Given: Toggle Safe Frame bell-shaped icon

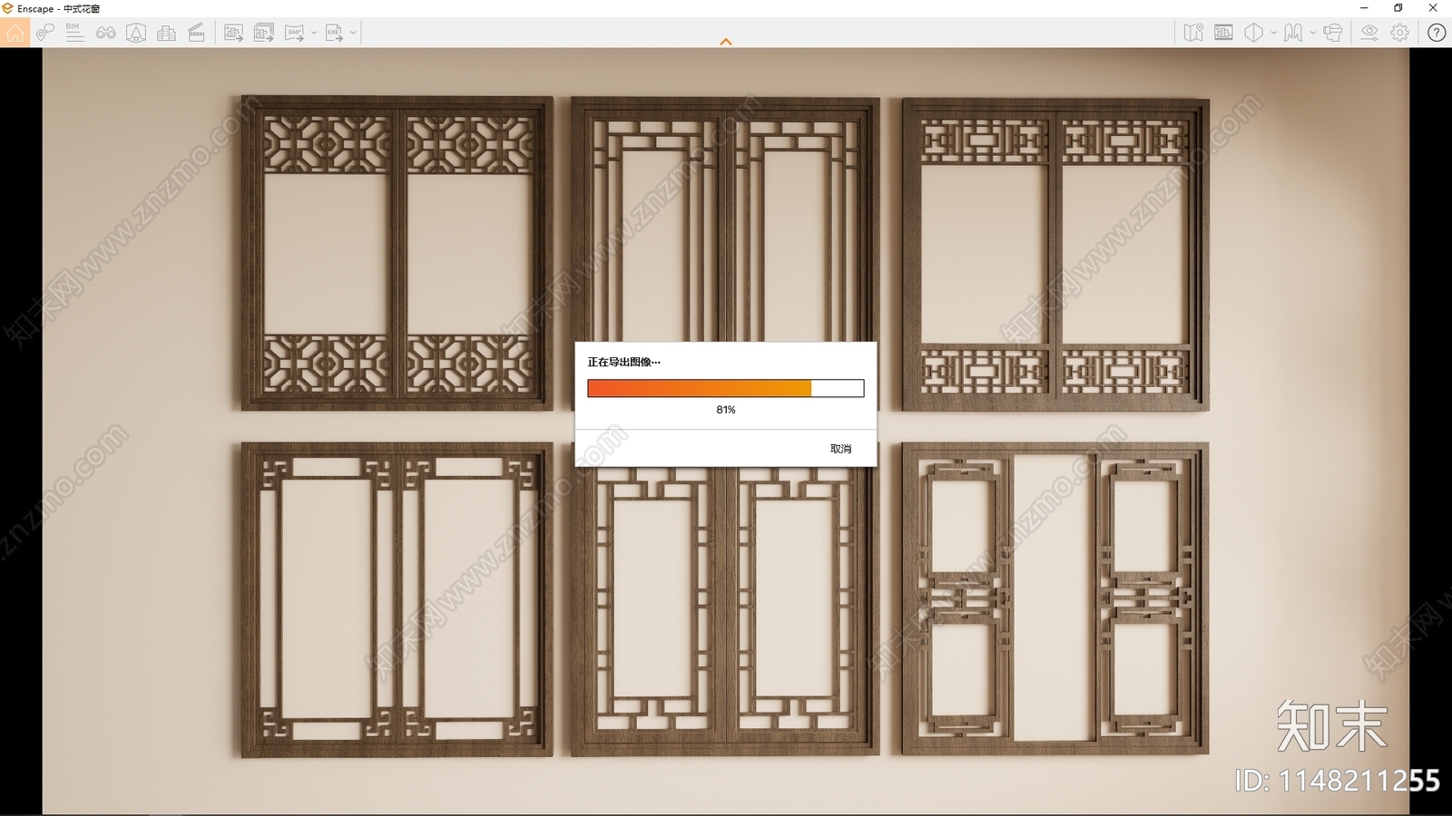Looking at the screenshot, I should tap(136, 34).
